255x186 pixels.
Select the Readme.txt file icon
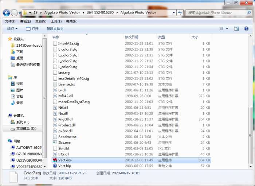[55, 137]
